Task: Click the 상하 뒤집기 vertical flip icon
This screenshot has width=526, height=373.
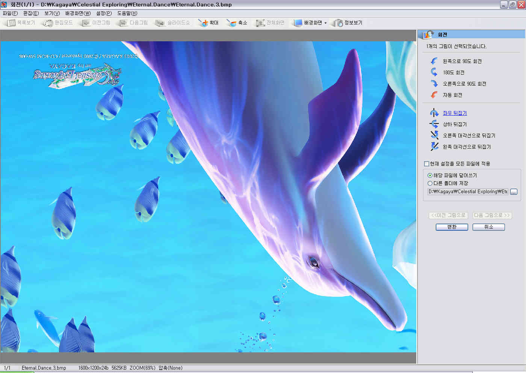Action: click(x=434, y=124)
